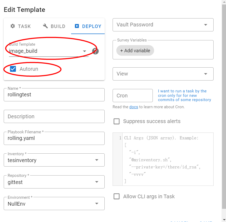Click the help question mark icon
The width and height of the screenshot is (226, 222).
coord(95,51)
